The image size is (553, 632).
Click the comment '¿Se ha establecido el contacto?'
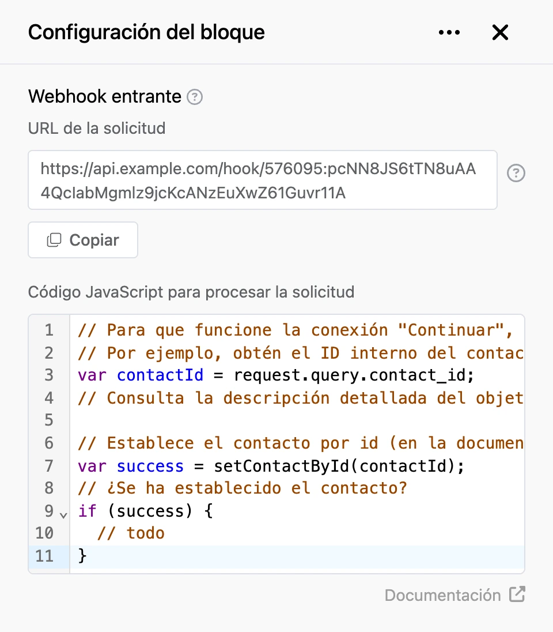[243, 488]
